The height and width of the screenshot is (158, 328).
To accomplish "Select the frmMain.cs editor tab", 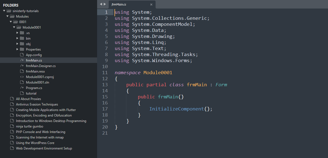I will pyautogui.click(x=132, y=4).
